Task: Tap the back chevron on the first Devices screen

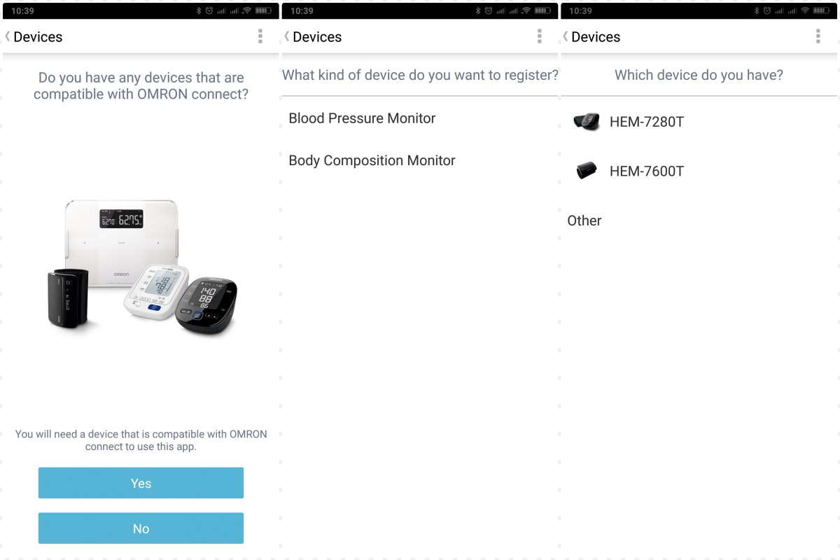Action: [x=8, y=36]
